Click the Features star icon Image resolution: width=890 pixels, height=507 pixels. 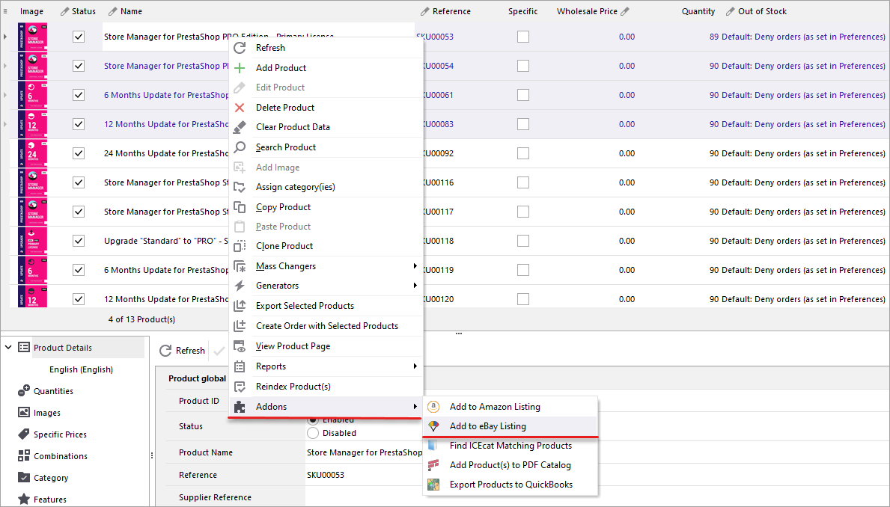pyautogui.click(x=24, y=499)
